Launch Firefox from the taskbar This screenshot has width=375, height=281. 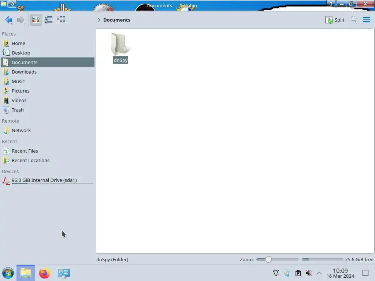click(x=44, y=273)
